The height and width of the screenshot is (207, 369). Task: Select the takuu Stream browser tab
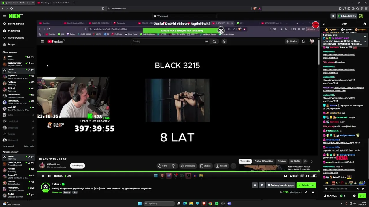(18, 3)
